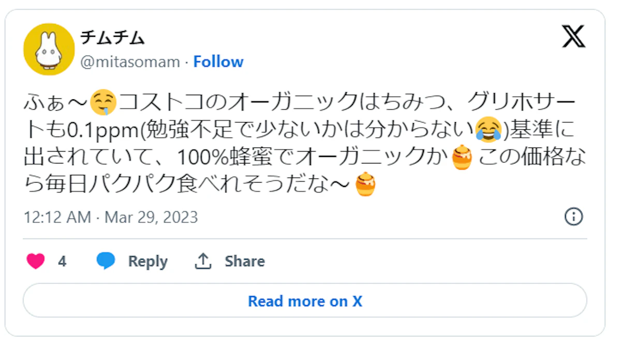Open the 12:12 AM Mar 29, 2023 timestamp

tap(111, 217)
